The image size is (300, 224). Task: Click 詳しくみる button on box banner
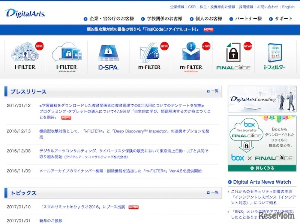click(x=262, y=168)
